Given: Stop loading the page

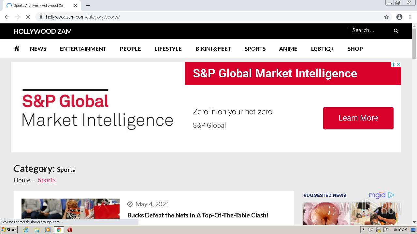Looking at the screenshot, I should 28,17.
